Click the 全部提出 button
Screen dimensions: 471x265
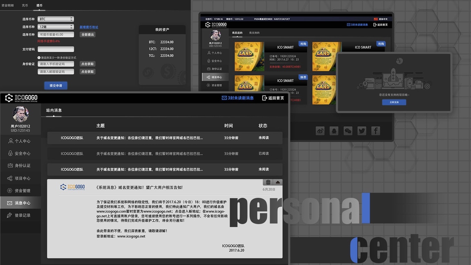[x=88, y=35]
